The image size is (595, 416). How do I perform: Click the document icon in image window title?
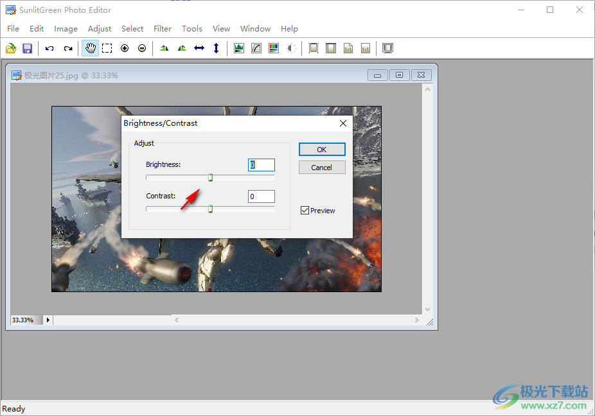tap(16, 76)
